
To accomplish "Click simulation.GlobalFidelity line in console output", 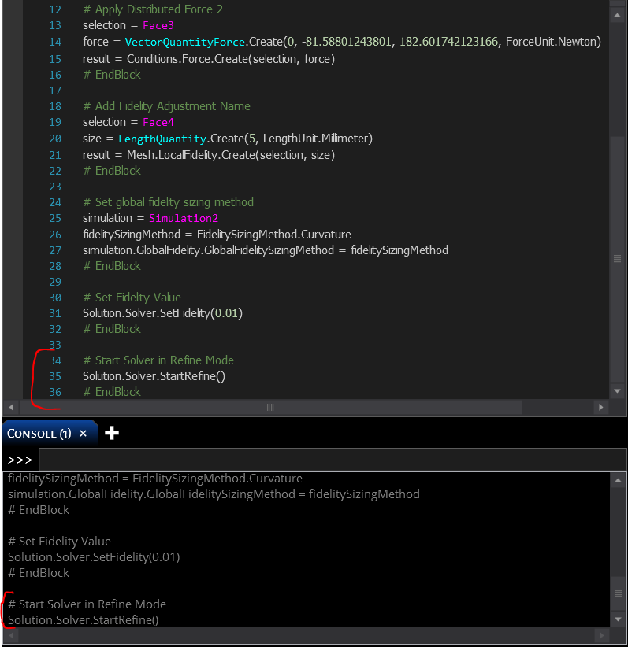I will pos(214,494).
